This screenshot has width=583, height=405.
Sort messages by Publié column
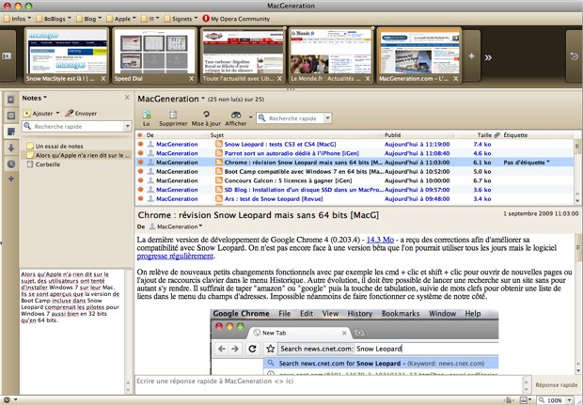(x=393, y=135)
